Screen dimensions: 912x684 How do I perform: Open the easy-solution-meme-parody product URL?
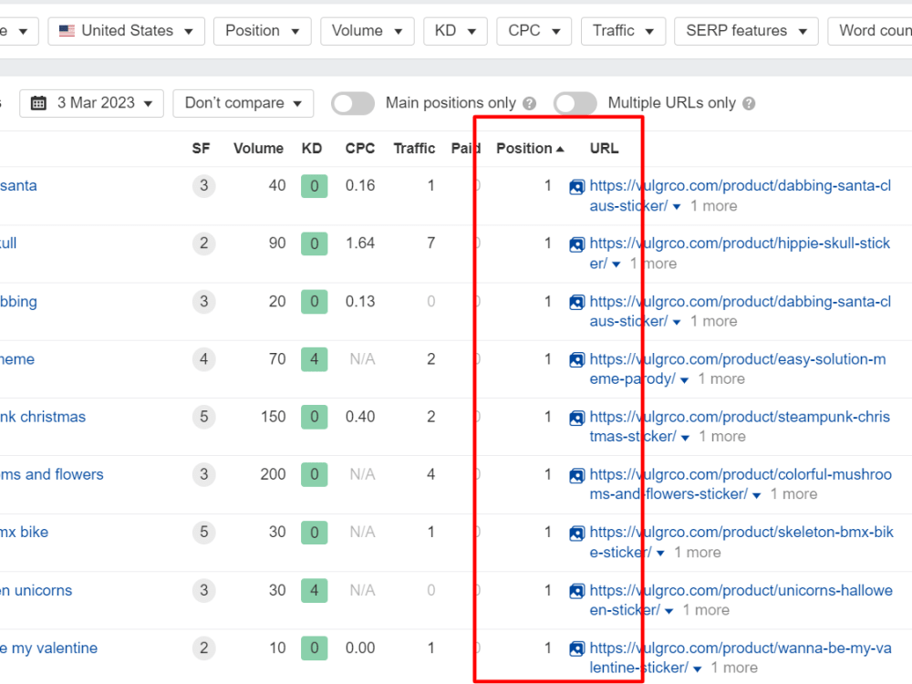point(738,368)
